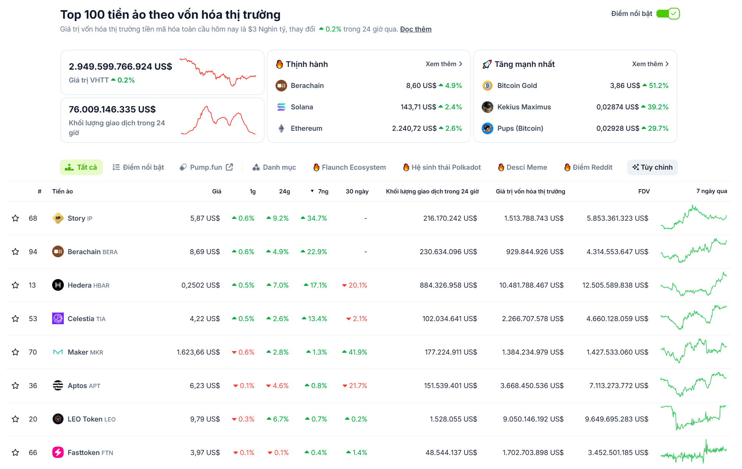Click the Pups (Bitcoin) coin icon
Viewport: 742px width, 469px height.
(488, 128)
